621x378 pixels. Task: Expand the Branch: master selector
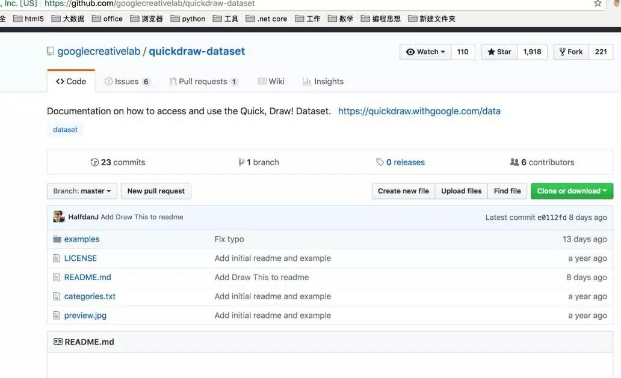tap(82, 191)
